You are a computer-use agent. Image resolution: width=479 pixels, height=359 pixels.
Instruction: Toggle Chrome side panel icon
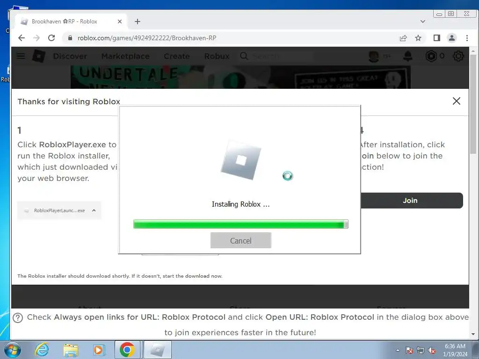[x=437, y=38]
